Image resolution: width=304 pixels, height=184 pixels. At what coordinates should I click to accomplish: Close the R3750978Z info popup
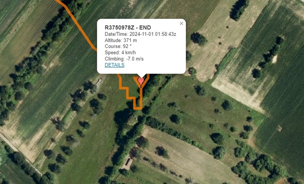181,23
